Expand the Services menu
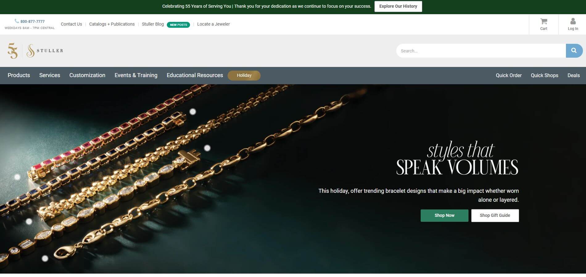586x277 pixels. [50, 75]
